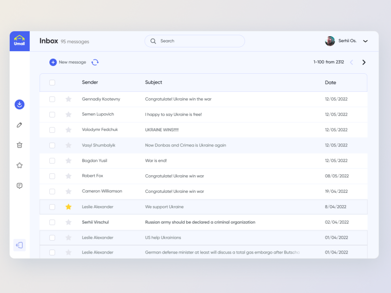Star the Volodymr Fedchuk message
Viewport: 391px width, 293px height.
(68, 130)
